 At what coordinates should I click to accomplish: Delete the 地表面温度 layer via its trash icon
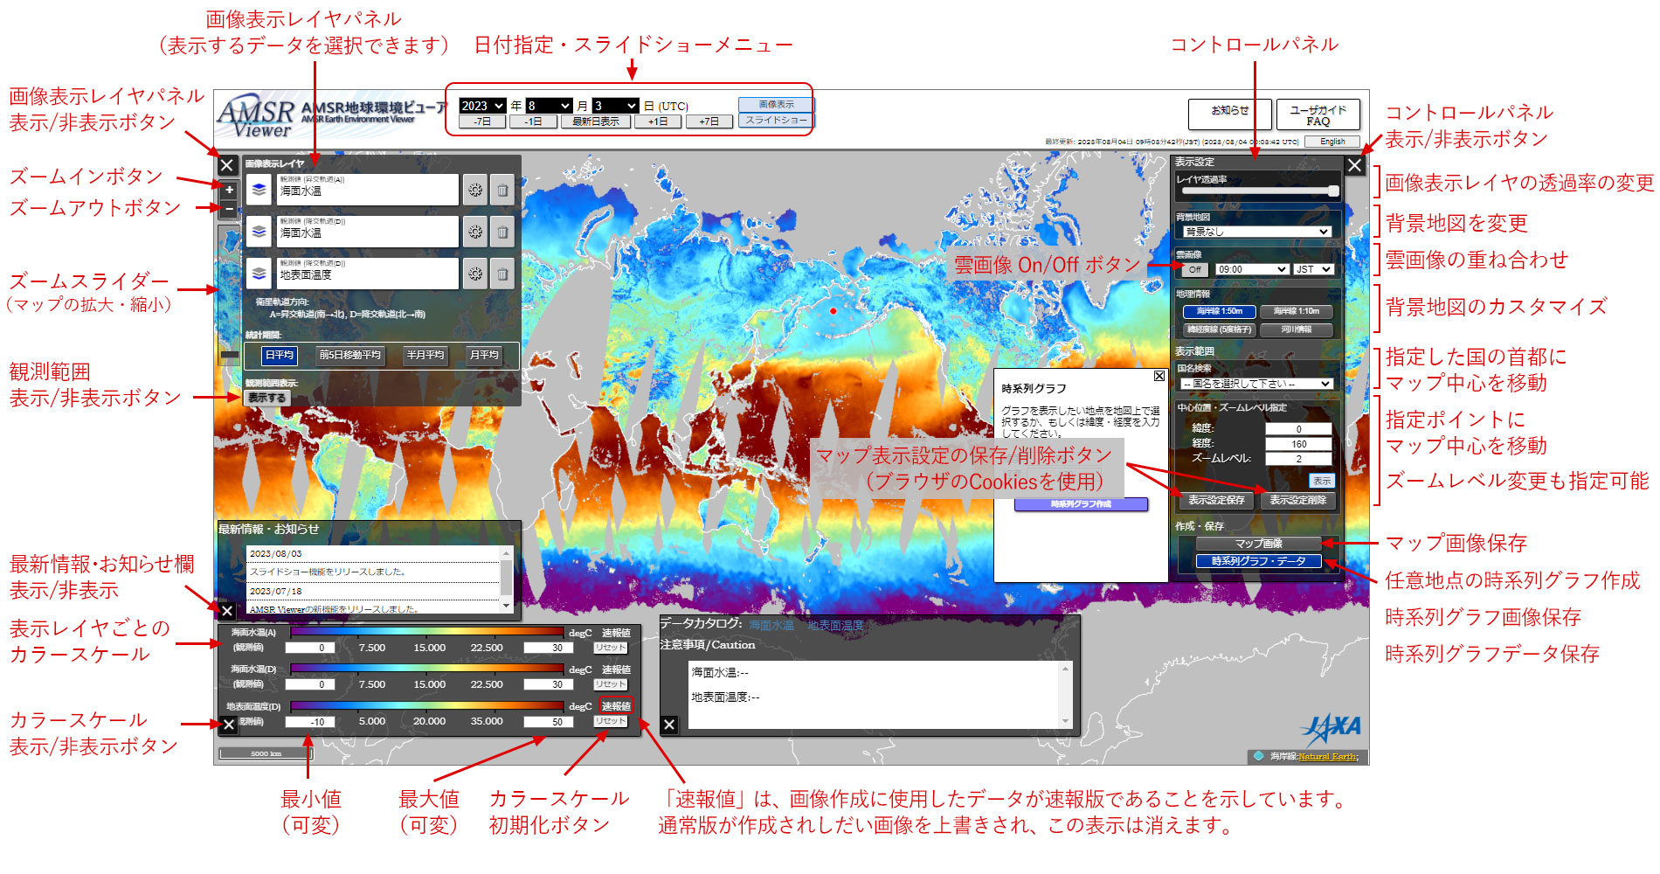[x=504, y=274]
